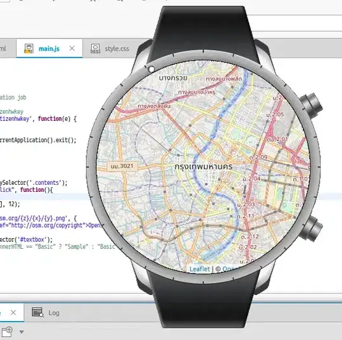Click the ด.2-11 marker label on the map
This screenshot has width=342, height=340.
click(245, 216)
